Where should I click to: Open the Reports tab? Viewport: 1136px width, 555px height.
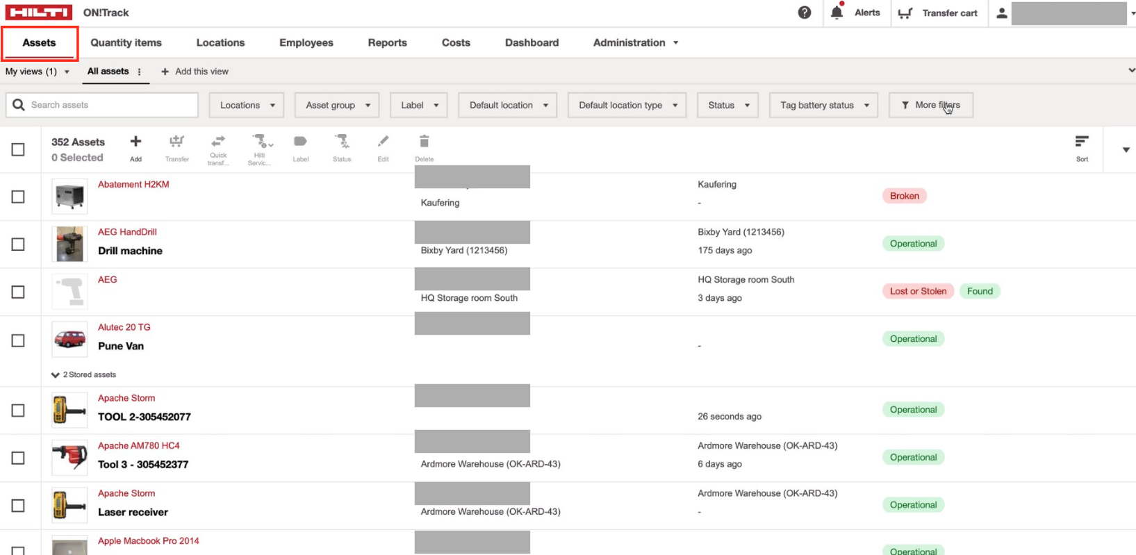(387, 42)
